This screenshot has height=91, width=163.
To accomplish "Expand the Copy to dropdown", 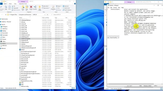I will pos(26,10).
